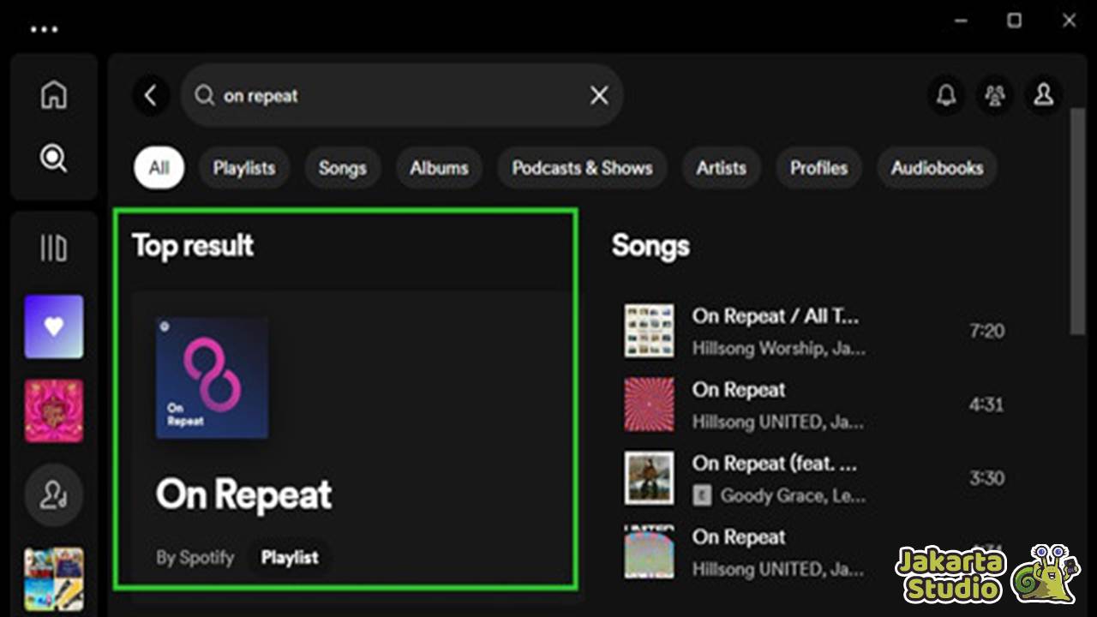Open artist 'Hillsong Worship, Ja...'
The image size is (1097, 617).
tap(779, 349)
